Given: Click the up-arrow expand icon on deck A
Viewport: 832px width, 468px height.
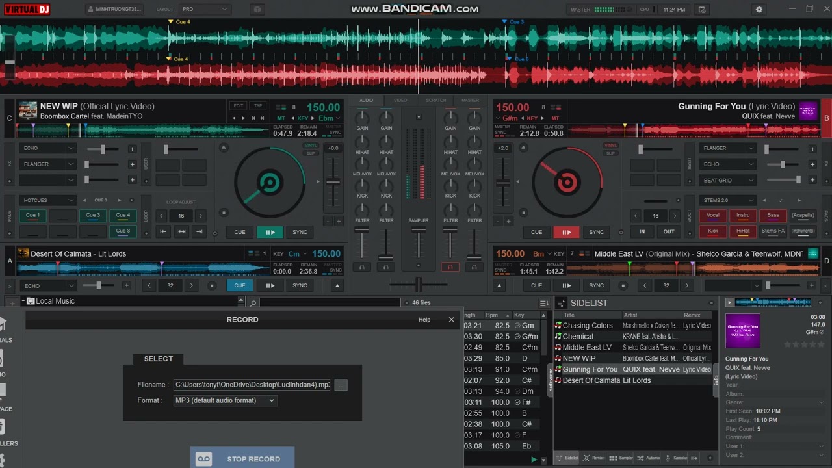Looking at the screenshot, I should tap(337, 285).
